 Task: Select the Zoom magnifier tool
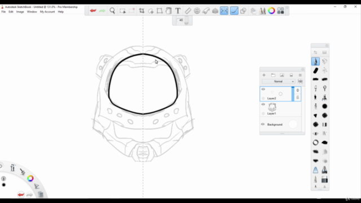pyautogui.click(x=112, y=11)
